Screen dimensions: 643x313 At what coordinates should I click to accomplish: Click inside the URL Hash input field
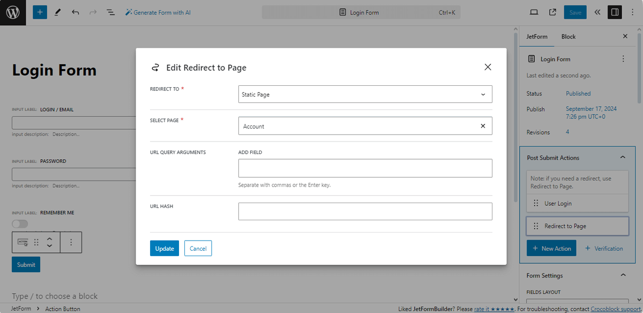365,211
